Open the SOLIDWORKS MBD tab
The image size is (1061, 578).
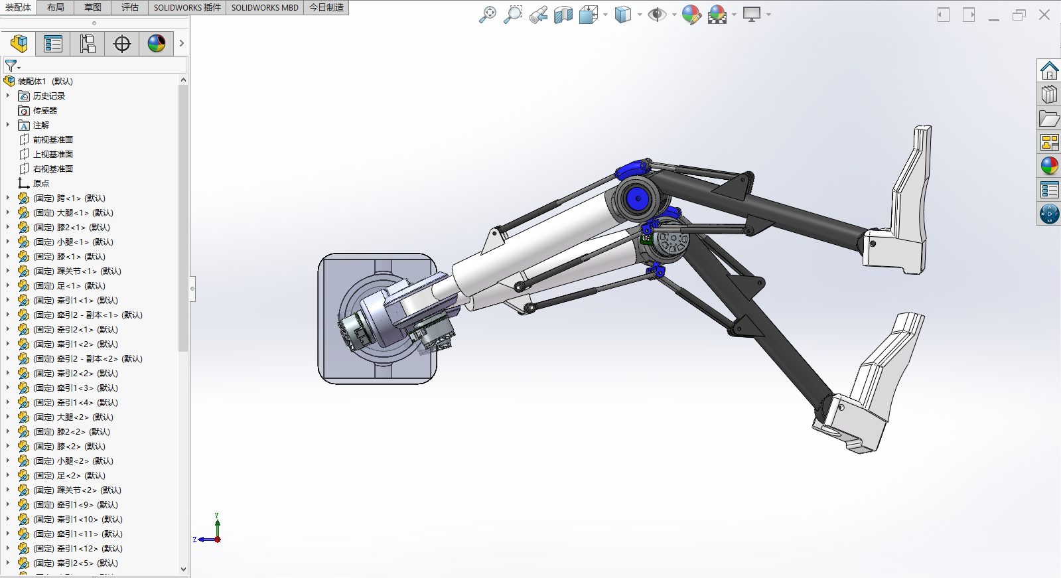pos(265,7)
